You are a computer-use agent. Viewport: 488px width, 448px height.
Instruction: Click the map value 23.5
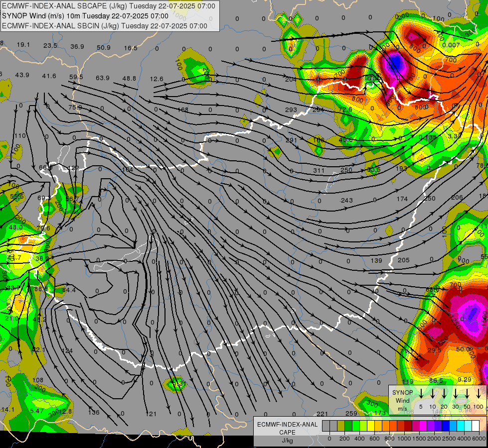[50, 46]
